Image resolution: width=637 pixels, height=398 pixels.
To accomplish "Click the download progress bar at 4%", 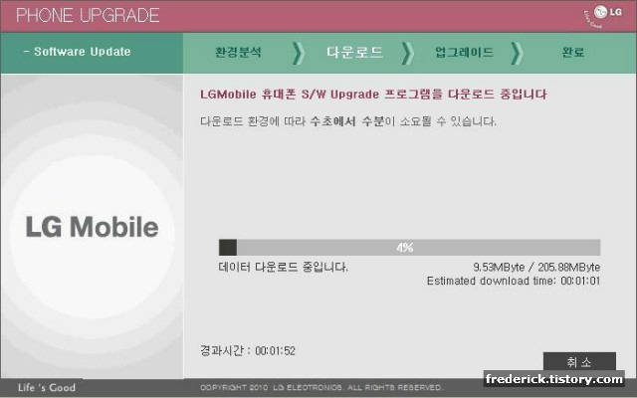I will click(409, 248).
